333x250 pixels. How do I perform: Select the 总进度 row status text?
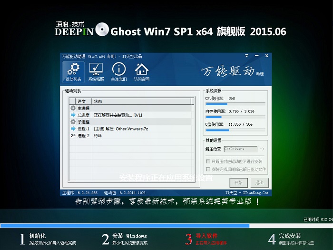click(x=118, y=115)
